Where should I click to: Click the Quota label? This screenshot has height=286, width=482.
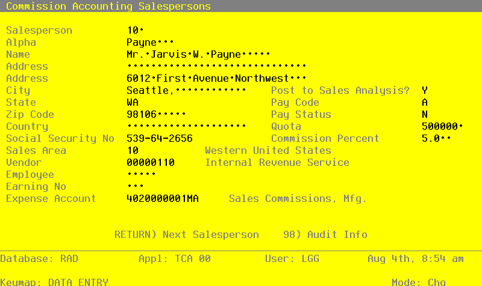tap(286, 126)
